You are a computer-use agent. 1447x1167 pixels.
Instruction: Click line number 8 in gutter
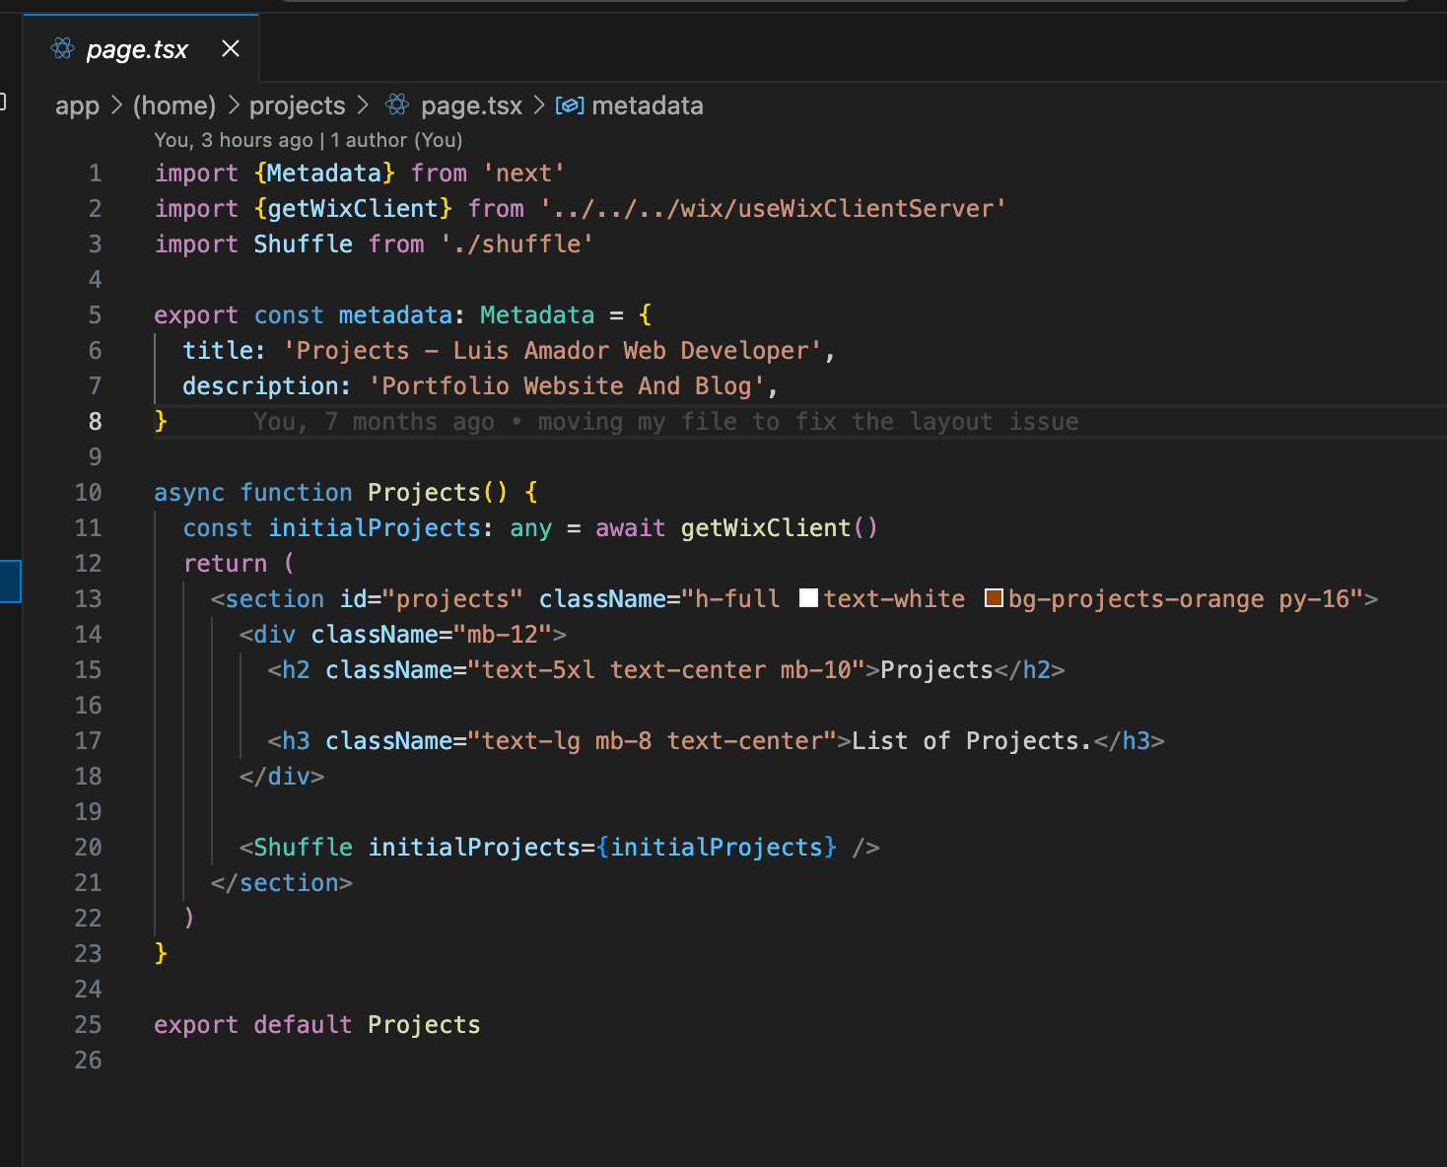[x=96, y=422]
